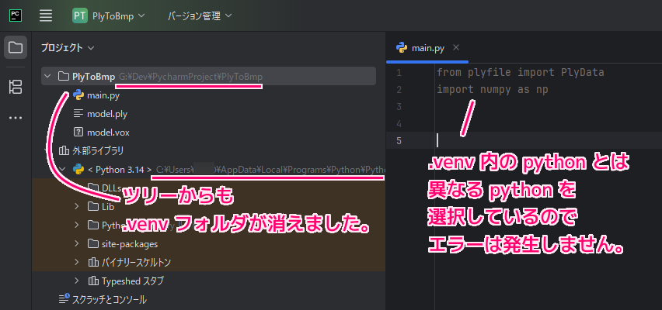Select バイナリースケルトン library row

(x=136, y=263)
